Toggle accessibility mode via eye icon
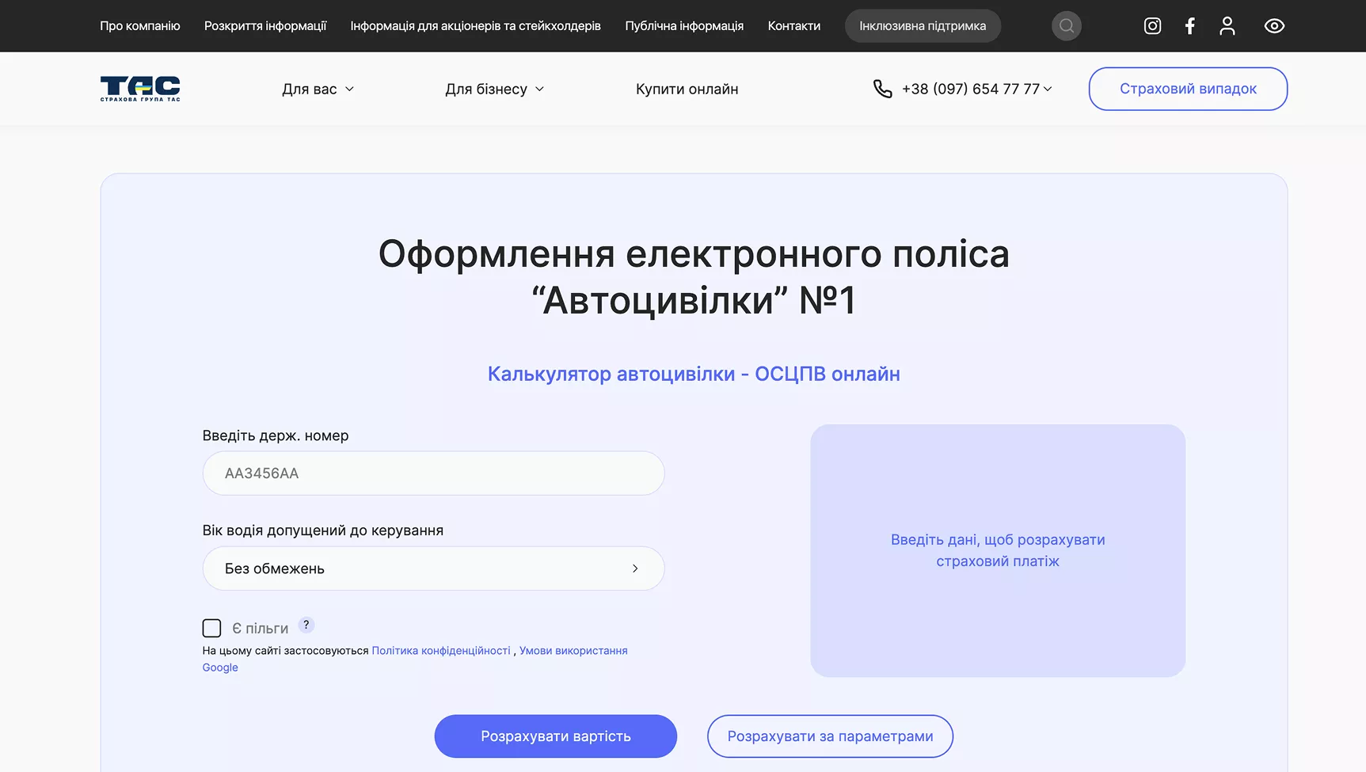Image resolution: width=1366 pixels, height=772 pixels. tap(1274, 25)
